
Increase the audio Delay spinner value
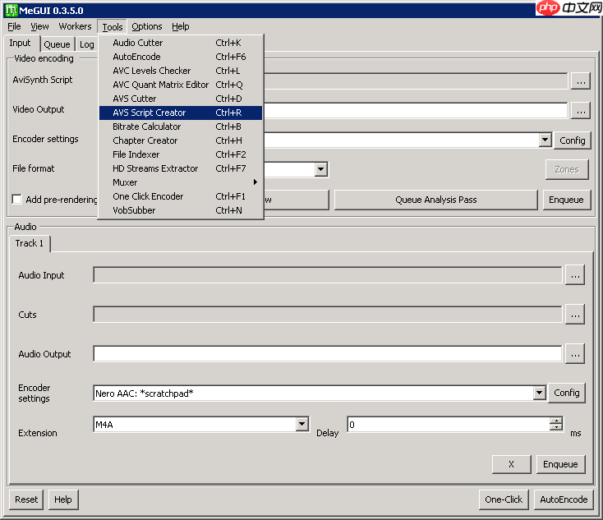click(x=556, y=421)
